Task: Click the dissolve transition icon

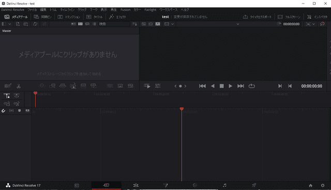Action: point(120,86)
